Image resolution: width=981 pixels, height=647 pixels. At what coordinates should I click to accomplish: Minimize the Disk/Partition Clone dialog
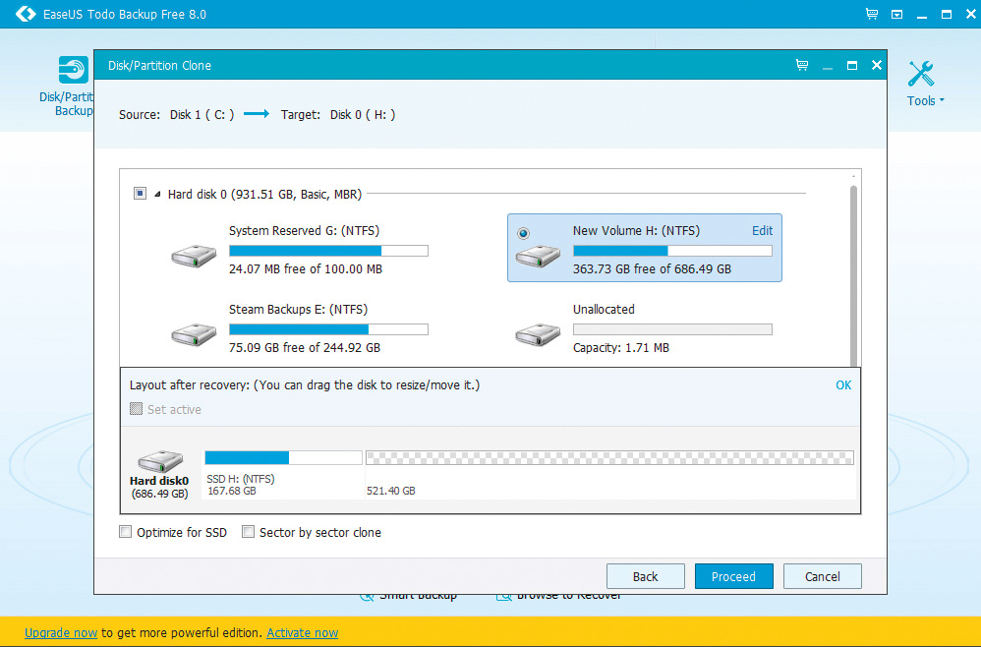[x=827, y=68]
